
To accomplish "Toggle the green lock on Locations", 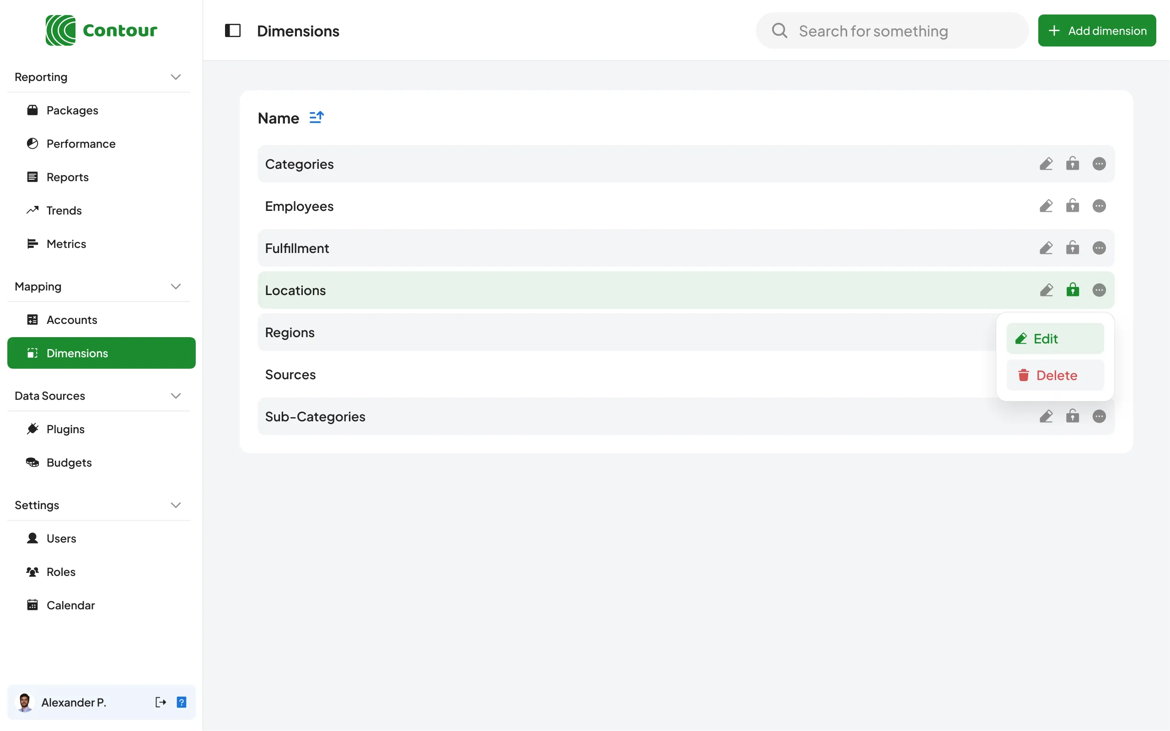I will coord(1073,290).
